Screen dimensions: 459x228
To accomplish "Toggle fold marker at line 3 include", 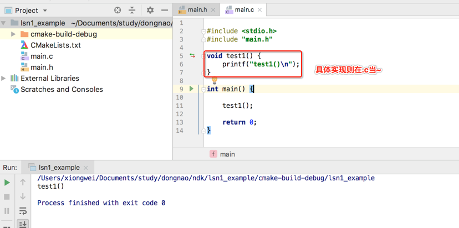I will pos(204,39).
